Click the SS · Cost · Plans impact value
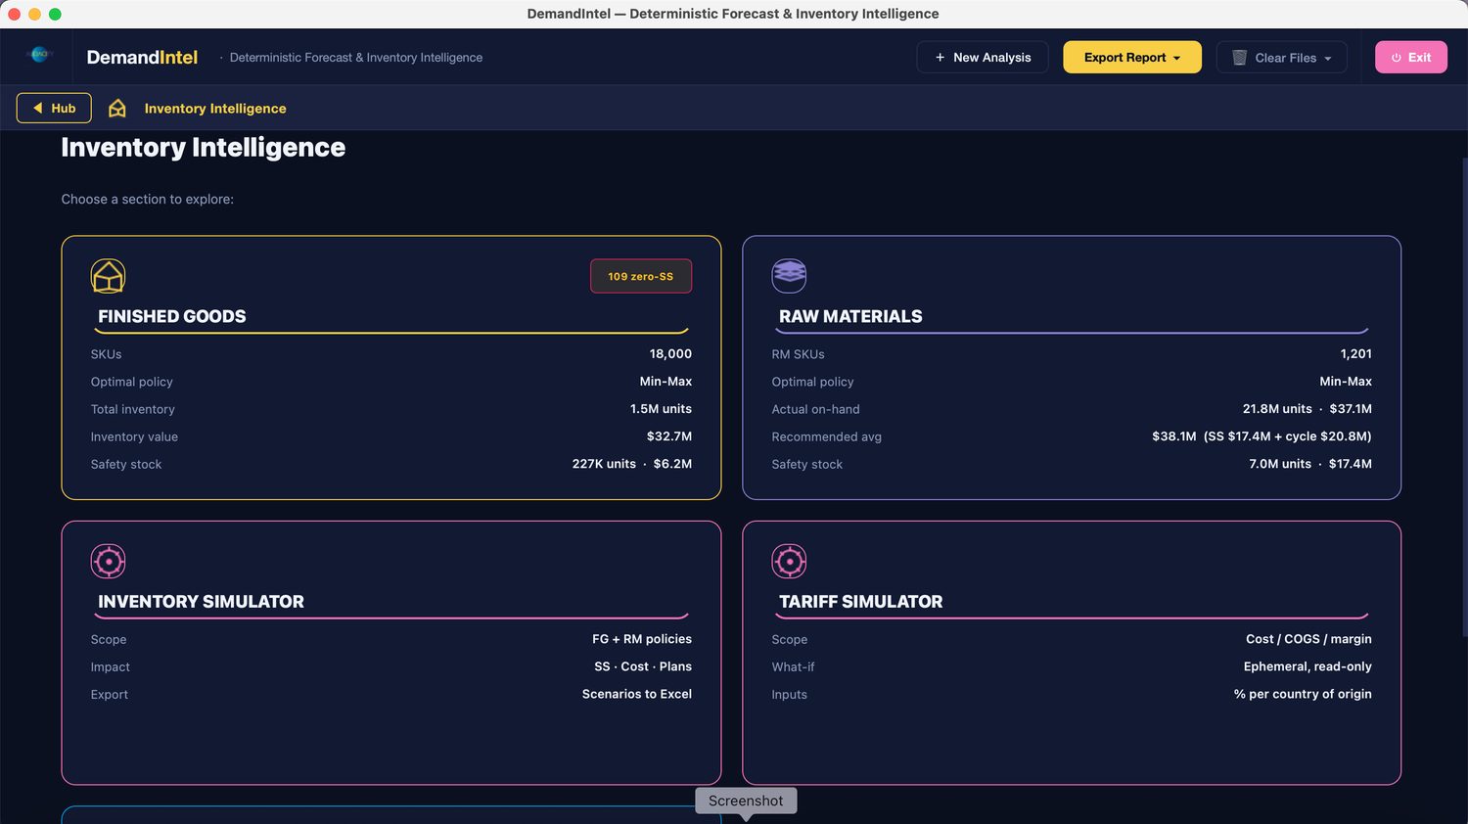The image size is (1468, 824). click(643, 666)
